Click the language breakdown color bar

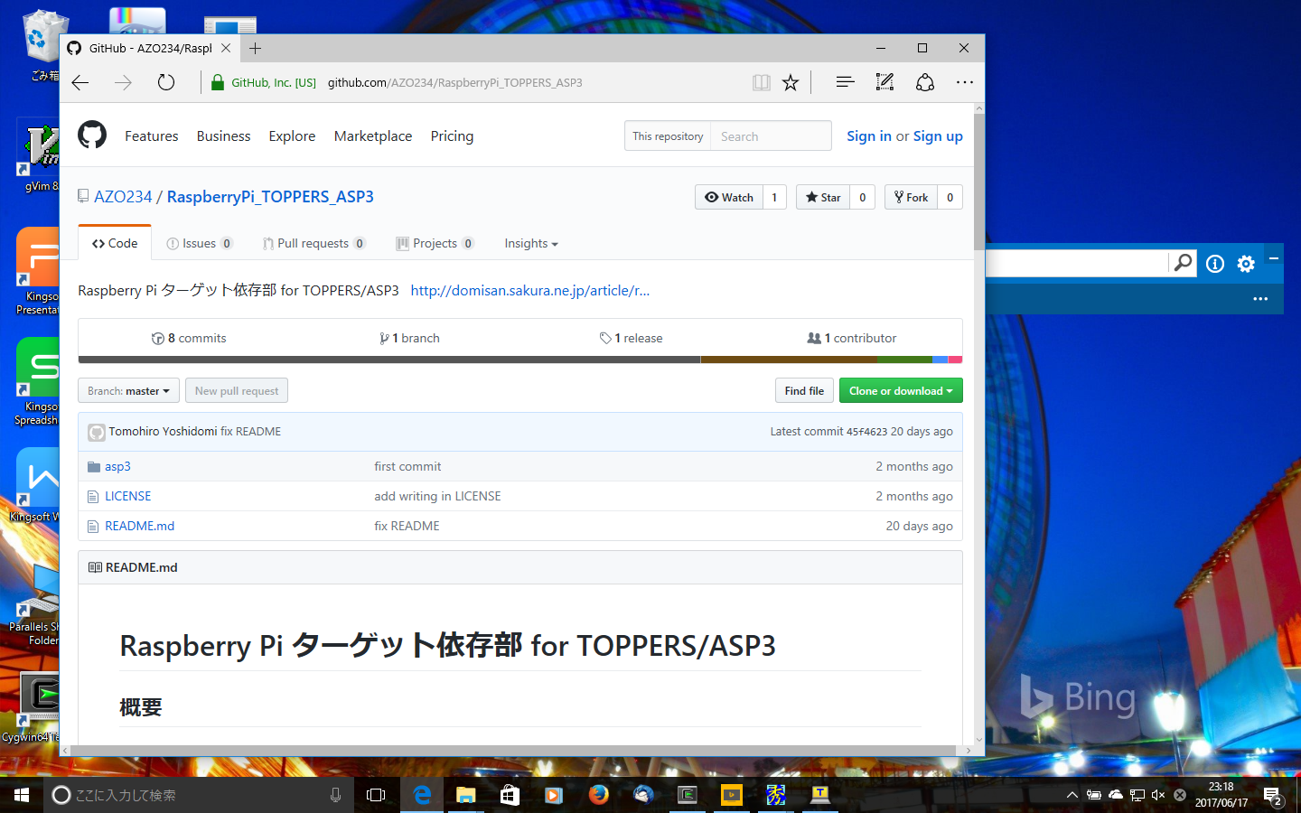[520, 360]
